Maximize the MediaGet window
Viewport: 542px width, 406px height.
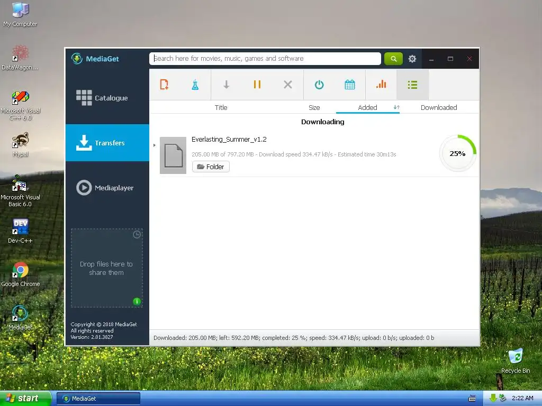450,59
